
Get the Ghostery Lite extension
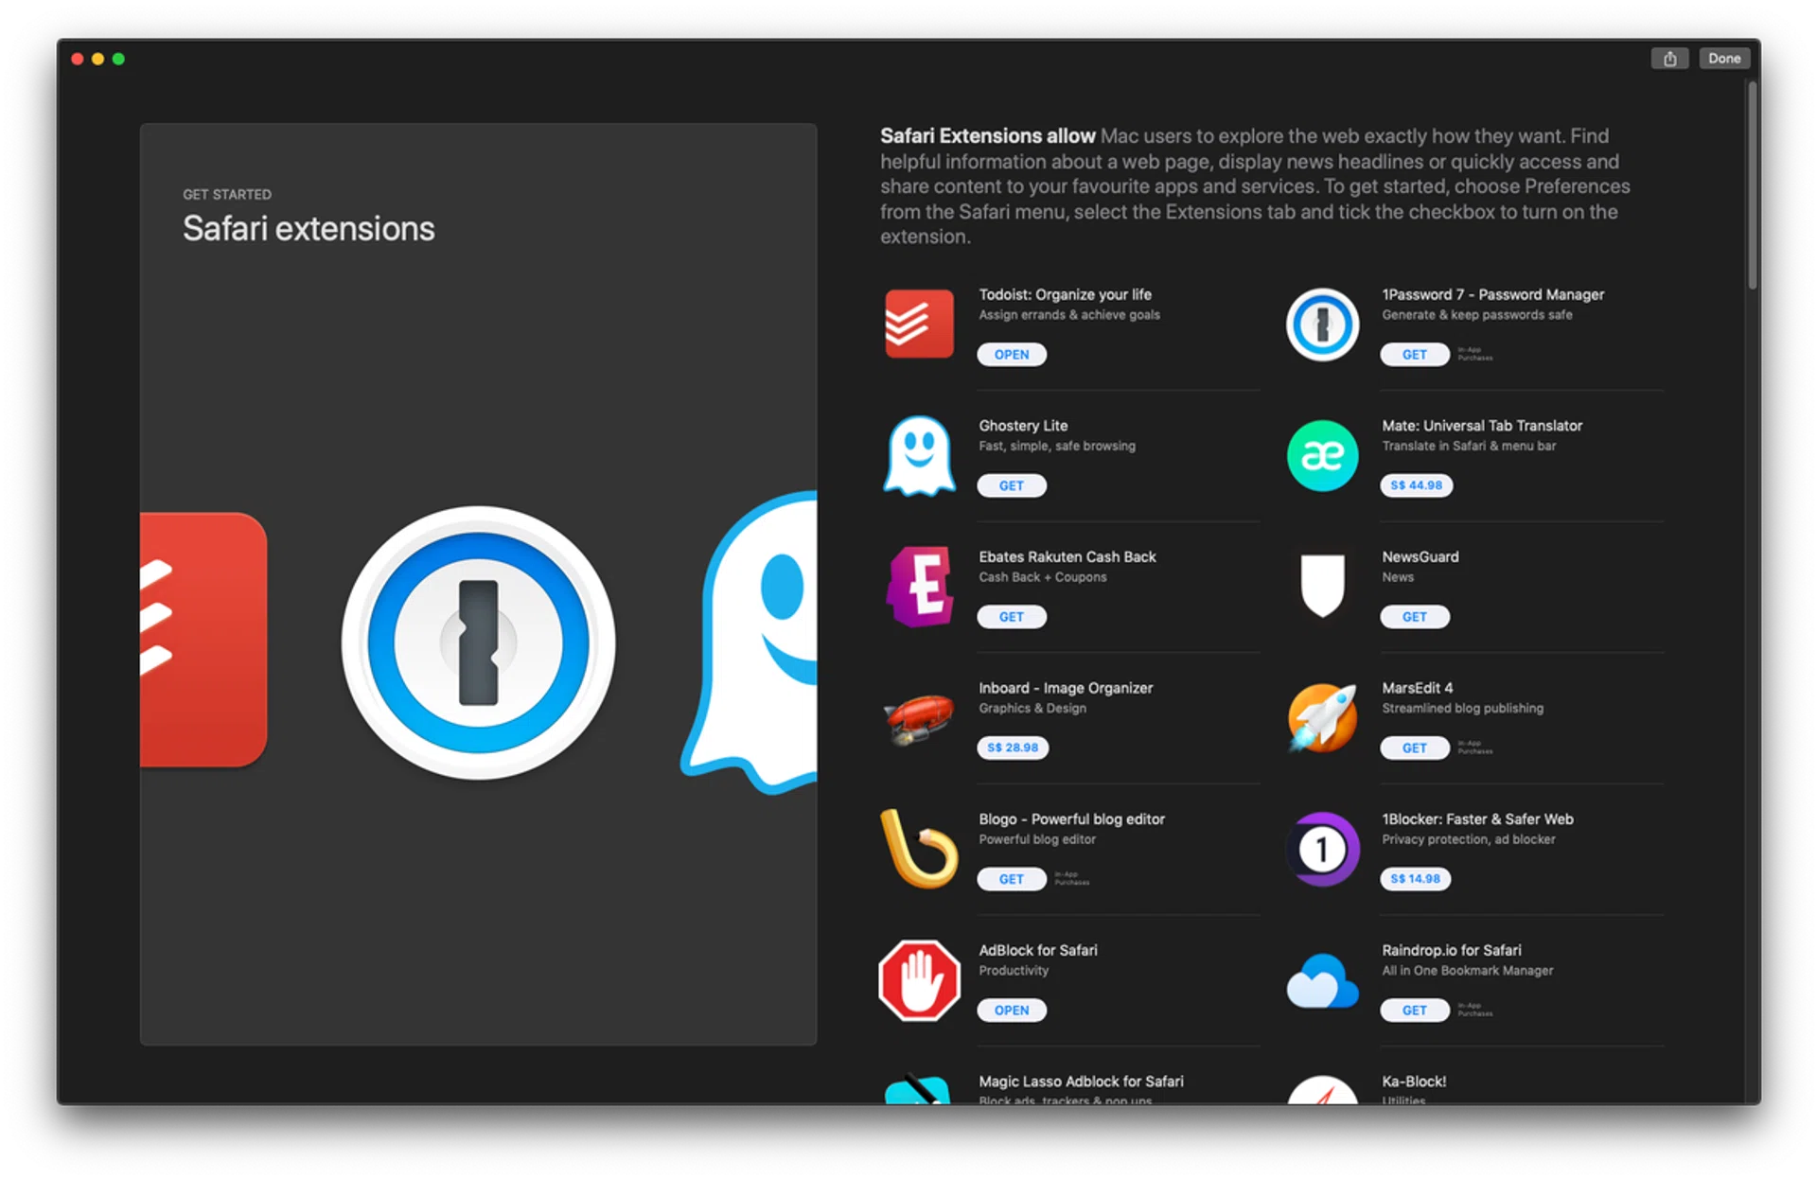[x=1011, y=485]
